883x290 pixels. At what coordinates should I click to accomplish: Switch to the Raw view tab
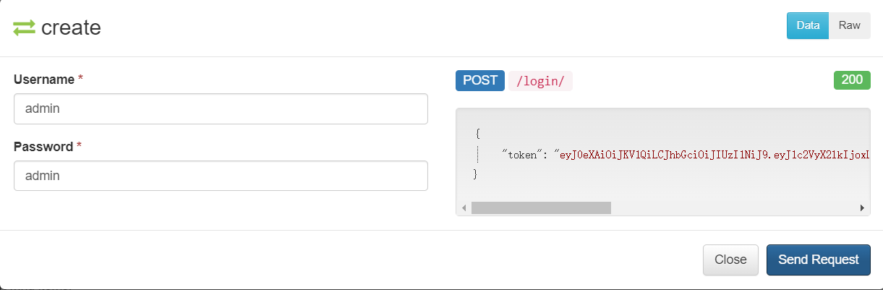(x=850, y=25)
